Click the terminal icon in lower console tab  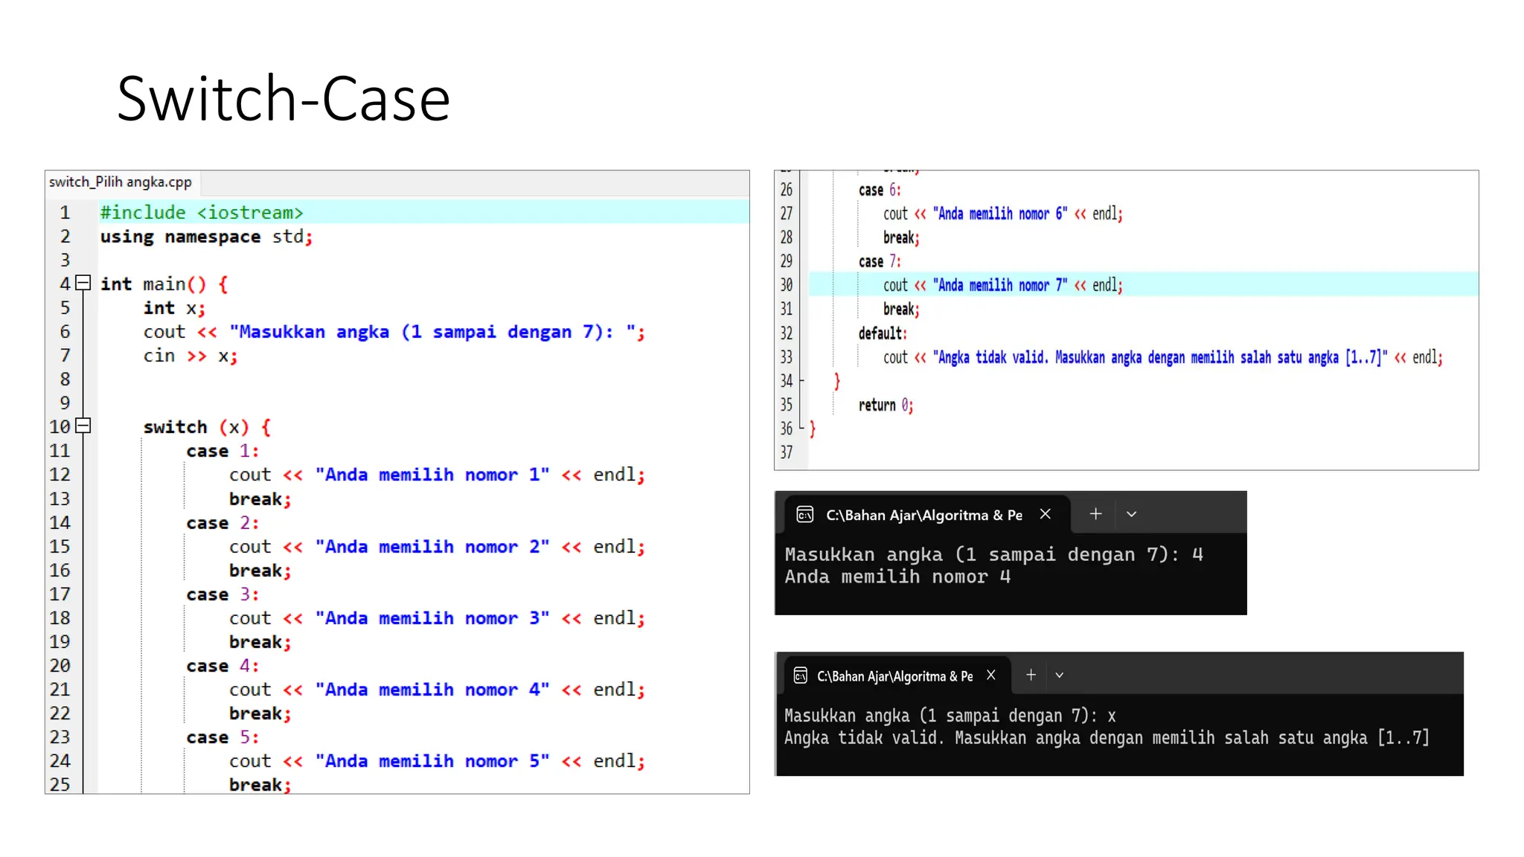(x=800, y=675)
